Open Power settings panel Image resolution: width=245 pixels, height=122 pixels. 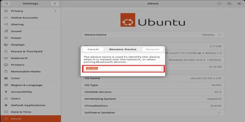[x=30, y=38]
